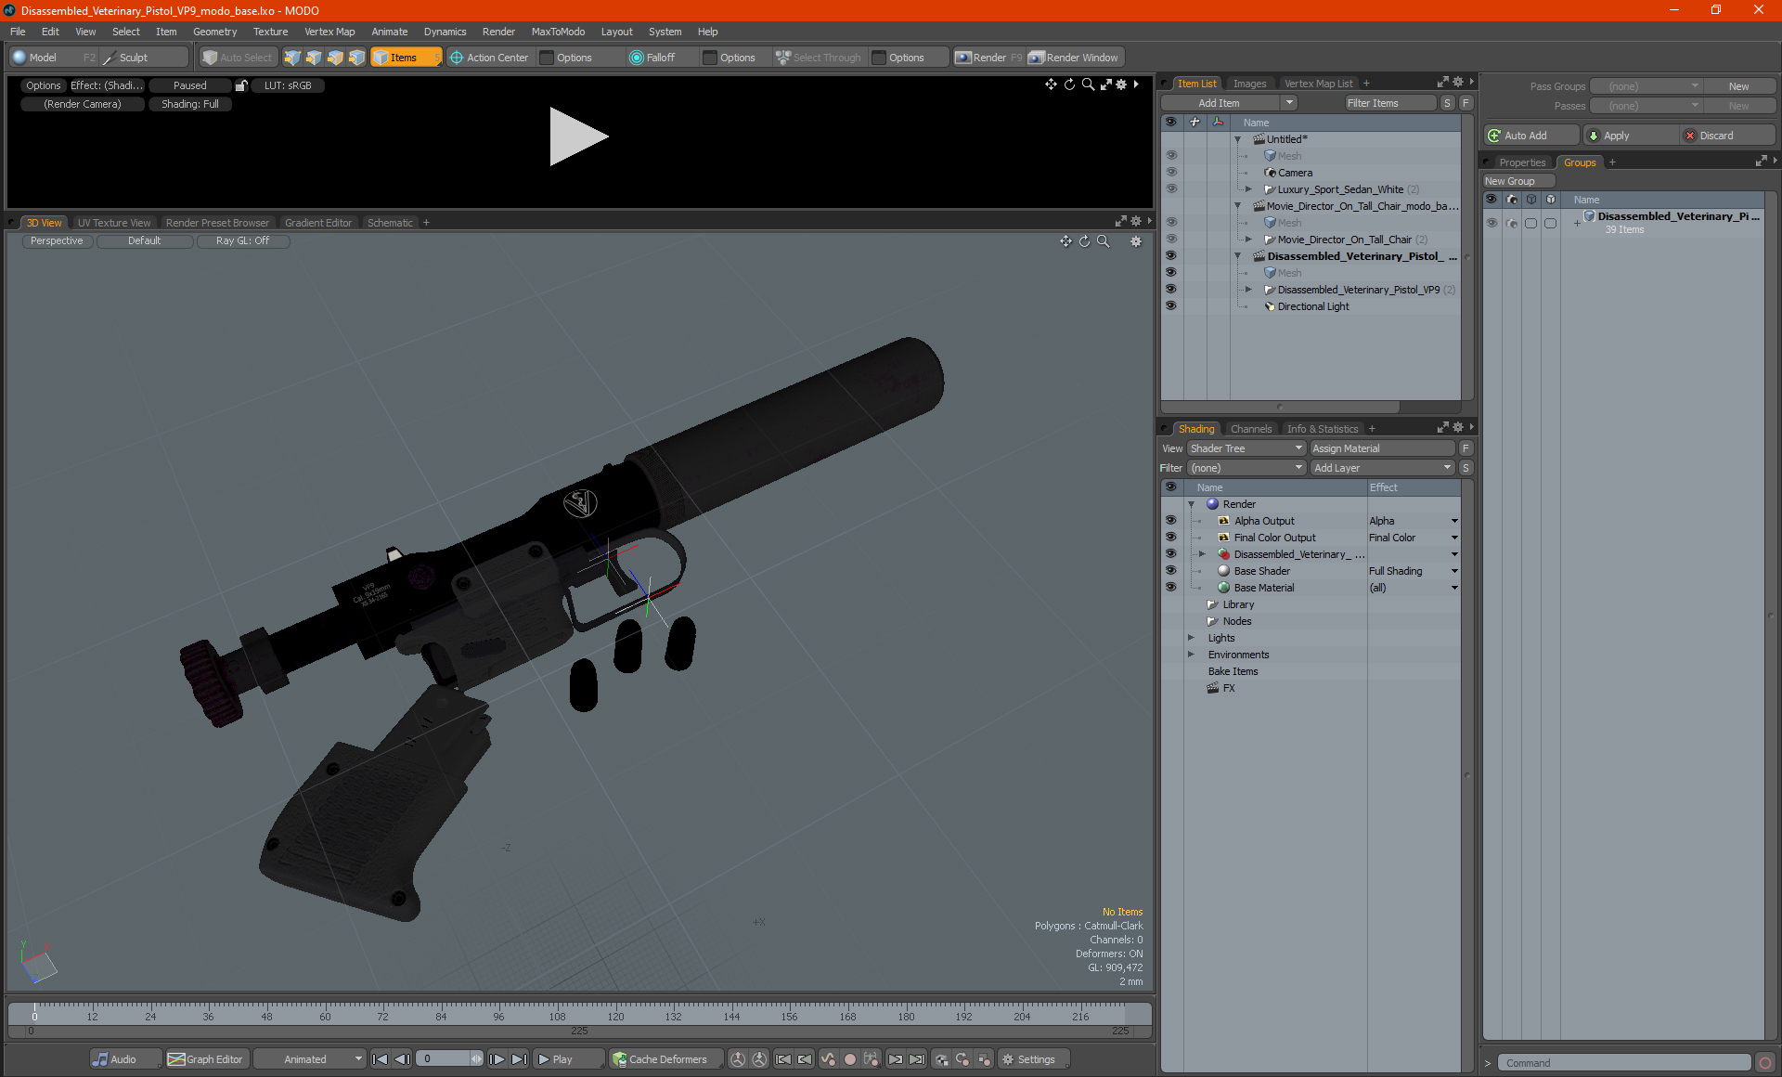The width and height of the screenshot is (1782, 1077).
Task: Click record keyframe red circle icon
Action: [849, 1059]
